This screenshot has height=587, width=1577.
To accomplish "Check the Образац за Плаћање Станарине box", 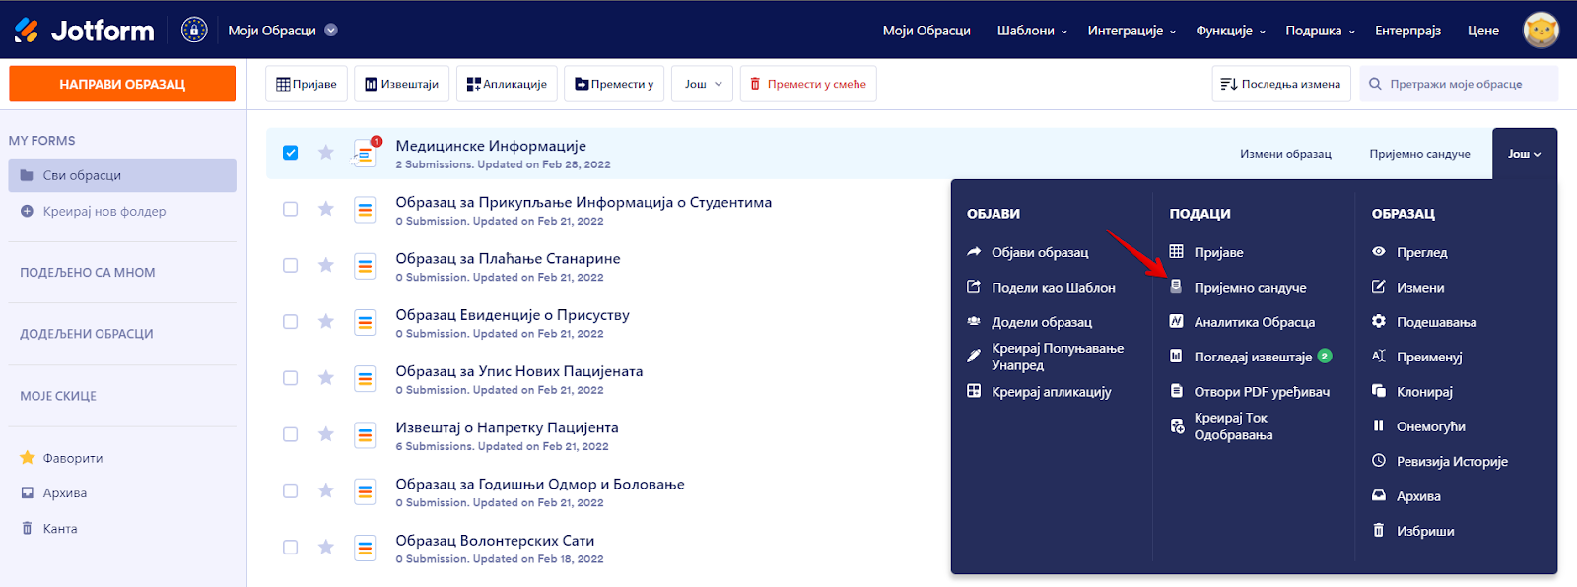I will pyautogui.click(x=290, y=265).
